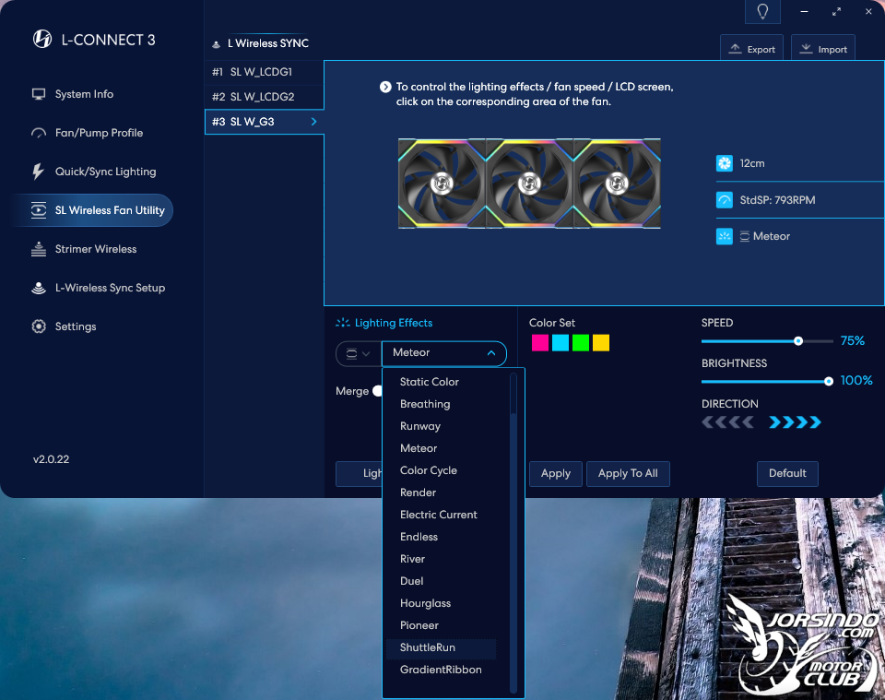The height and width of the screenshot is (700, 885).
Task: Click the L Wireless SYNC receiver icon
Action: pyautogui.click(x=216, y=44)
